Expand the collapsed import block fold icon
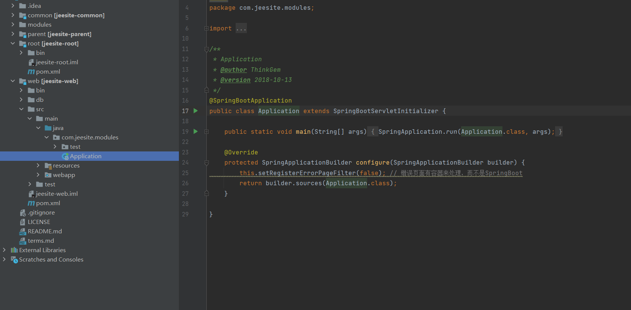Viewport: 631px width, 310px height. pos(206,29)
